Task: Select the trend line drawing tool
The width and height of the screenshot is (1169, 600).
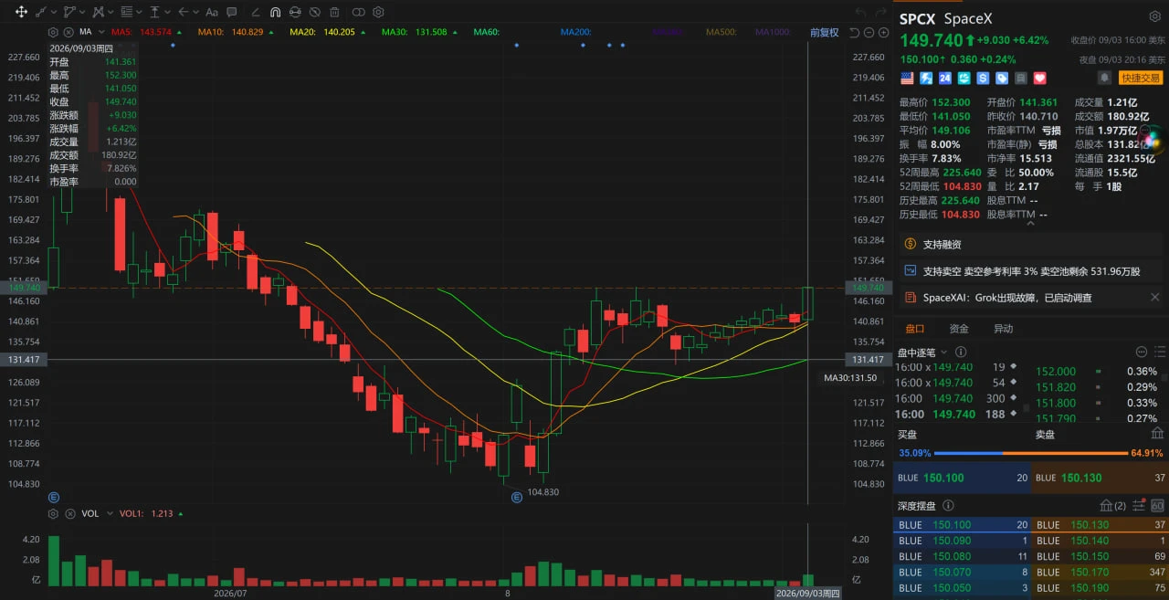Action: 39,12
